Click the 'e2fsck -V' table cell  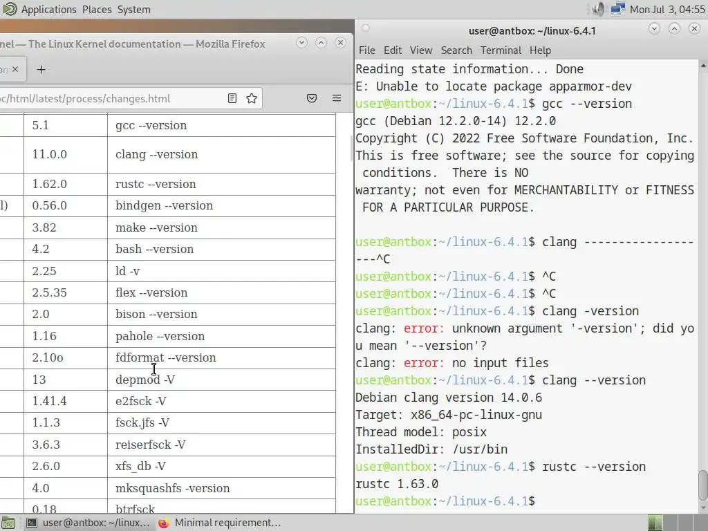[x=221, y=401]
